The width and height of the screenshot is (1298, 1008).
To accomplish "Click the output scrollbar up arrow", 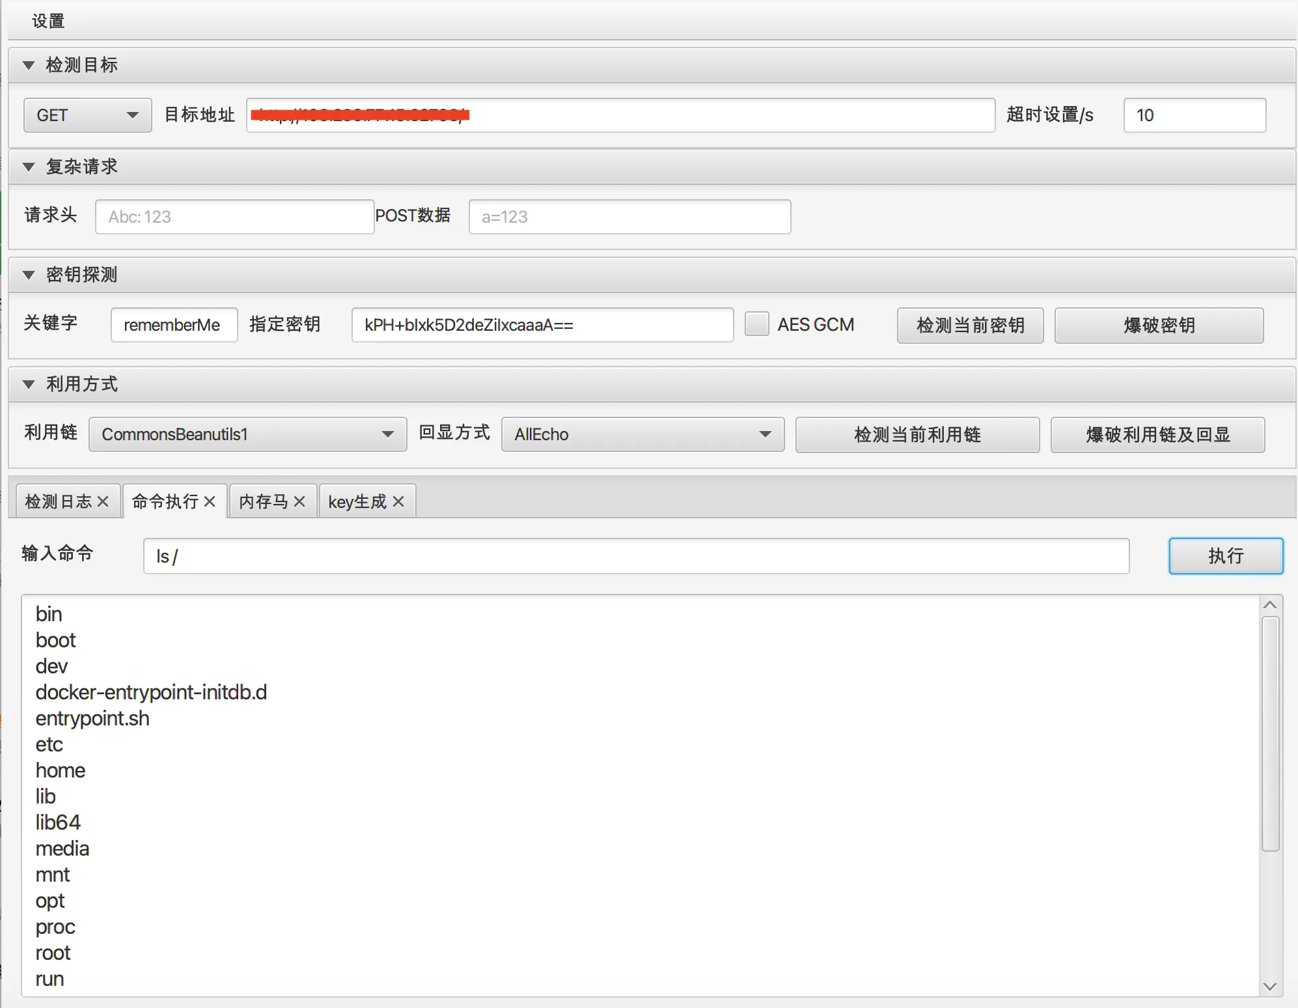I will point(1269,605).
